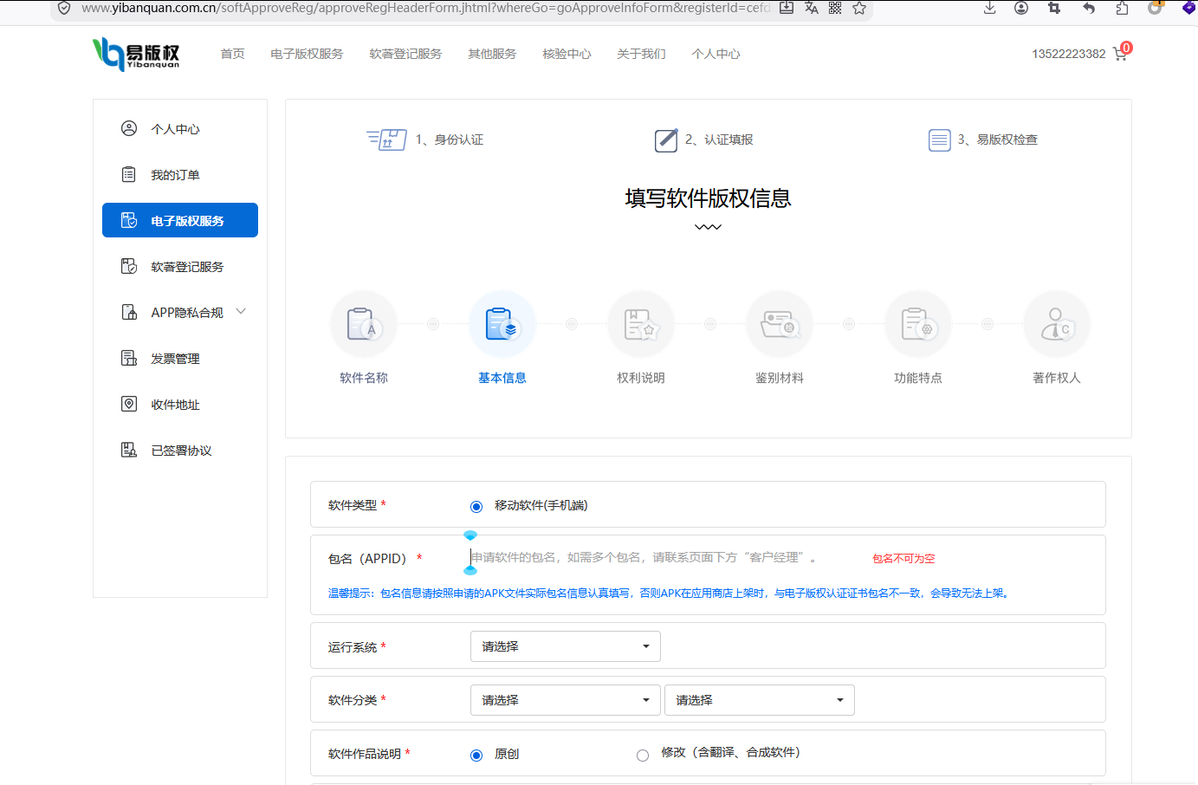The image size is (1198, 785).
Task: Click the 基本信息 step label
Action: point(502,378)
